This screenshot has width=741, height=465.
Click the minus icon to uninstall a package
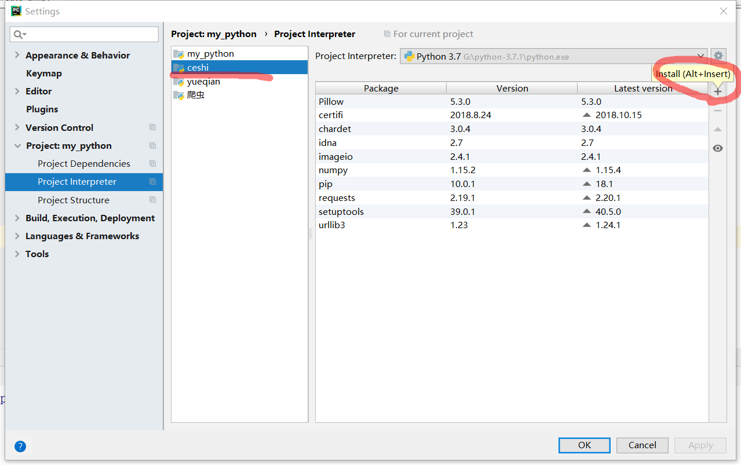pos(718,110)
